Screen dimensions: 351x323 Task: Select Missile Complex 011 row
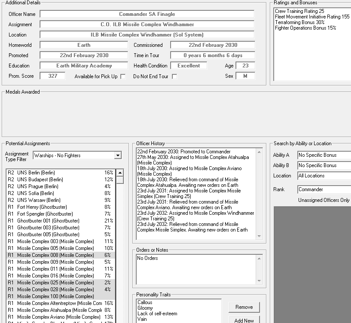(61, 269)
